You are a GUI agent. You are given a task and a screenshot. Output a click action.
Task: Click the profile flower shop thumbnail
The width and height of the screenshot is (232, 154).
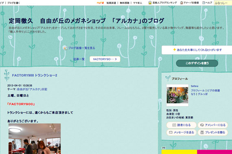pyautogui.click(x=177, y=95)
